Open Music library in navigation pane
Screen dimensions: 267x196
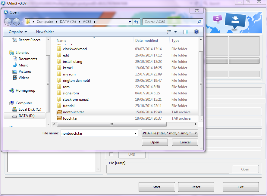tap(20, 65)
